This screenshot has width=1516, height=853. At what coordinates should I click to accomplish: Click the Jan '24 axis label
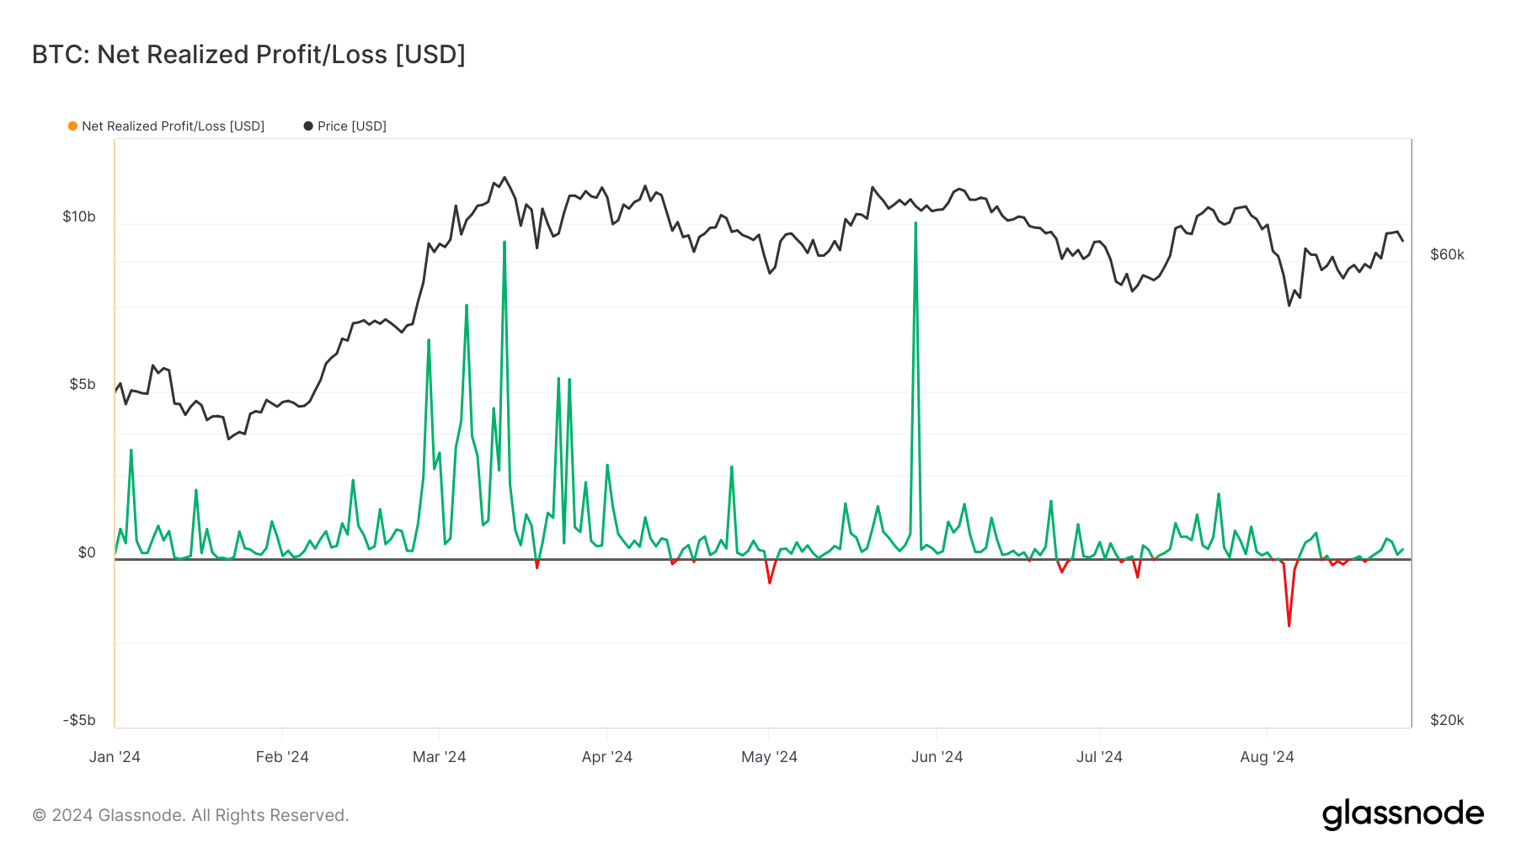115,757
